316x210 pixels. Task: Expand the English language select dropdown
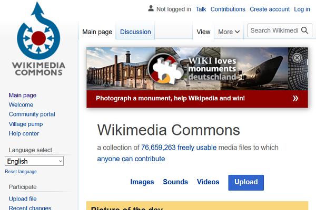pos(34,161)
